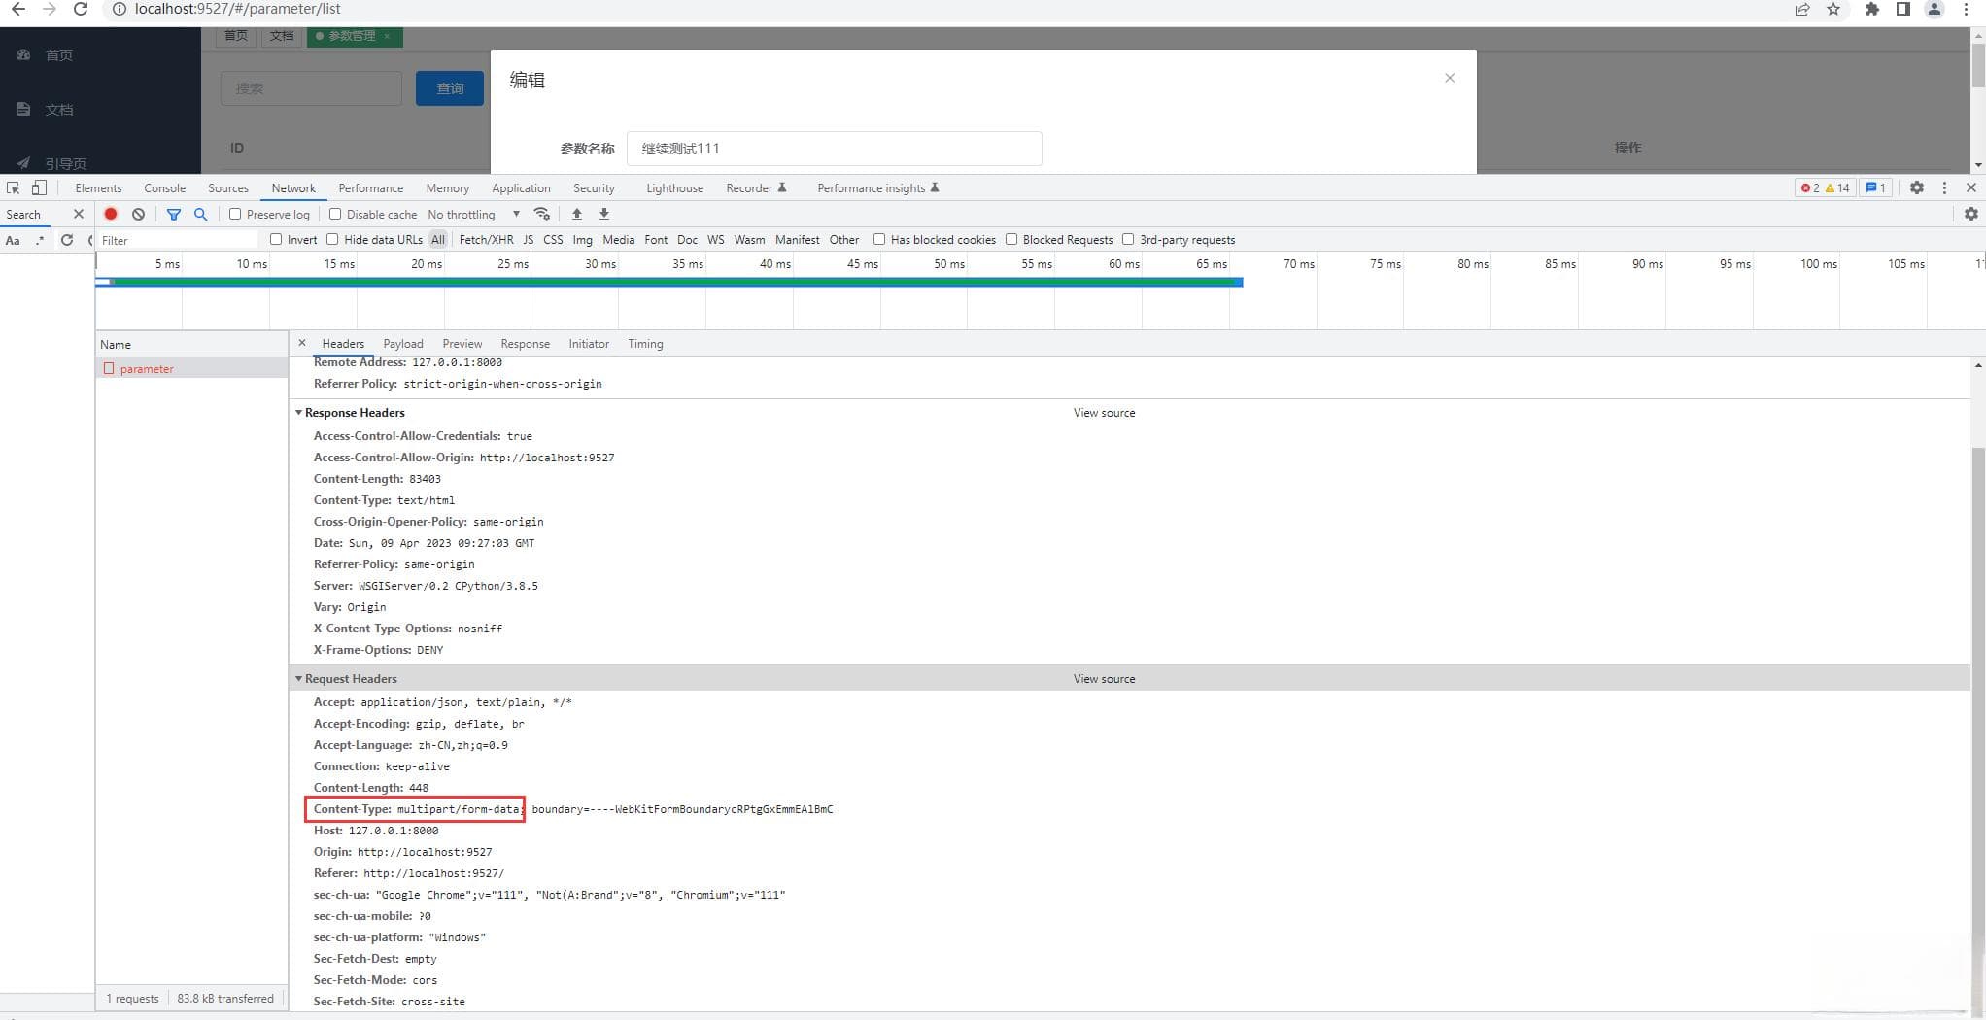Open the issues counter badge

(1875, 188)
